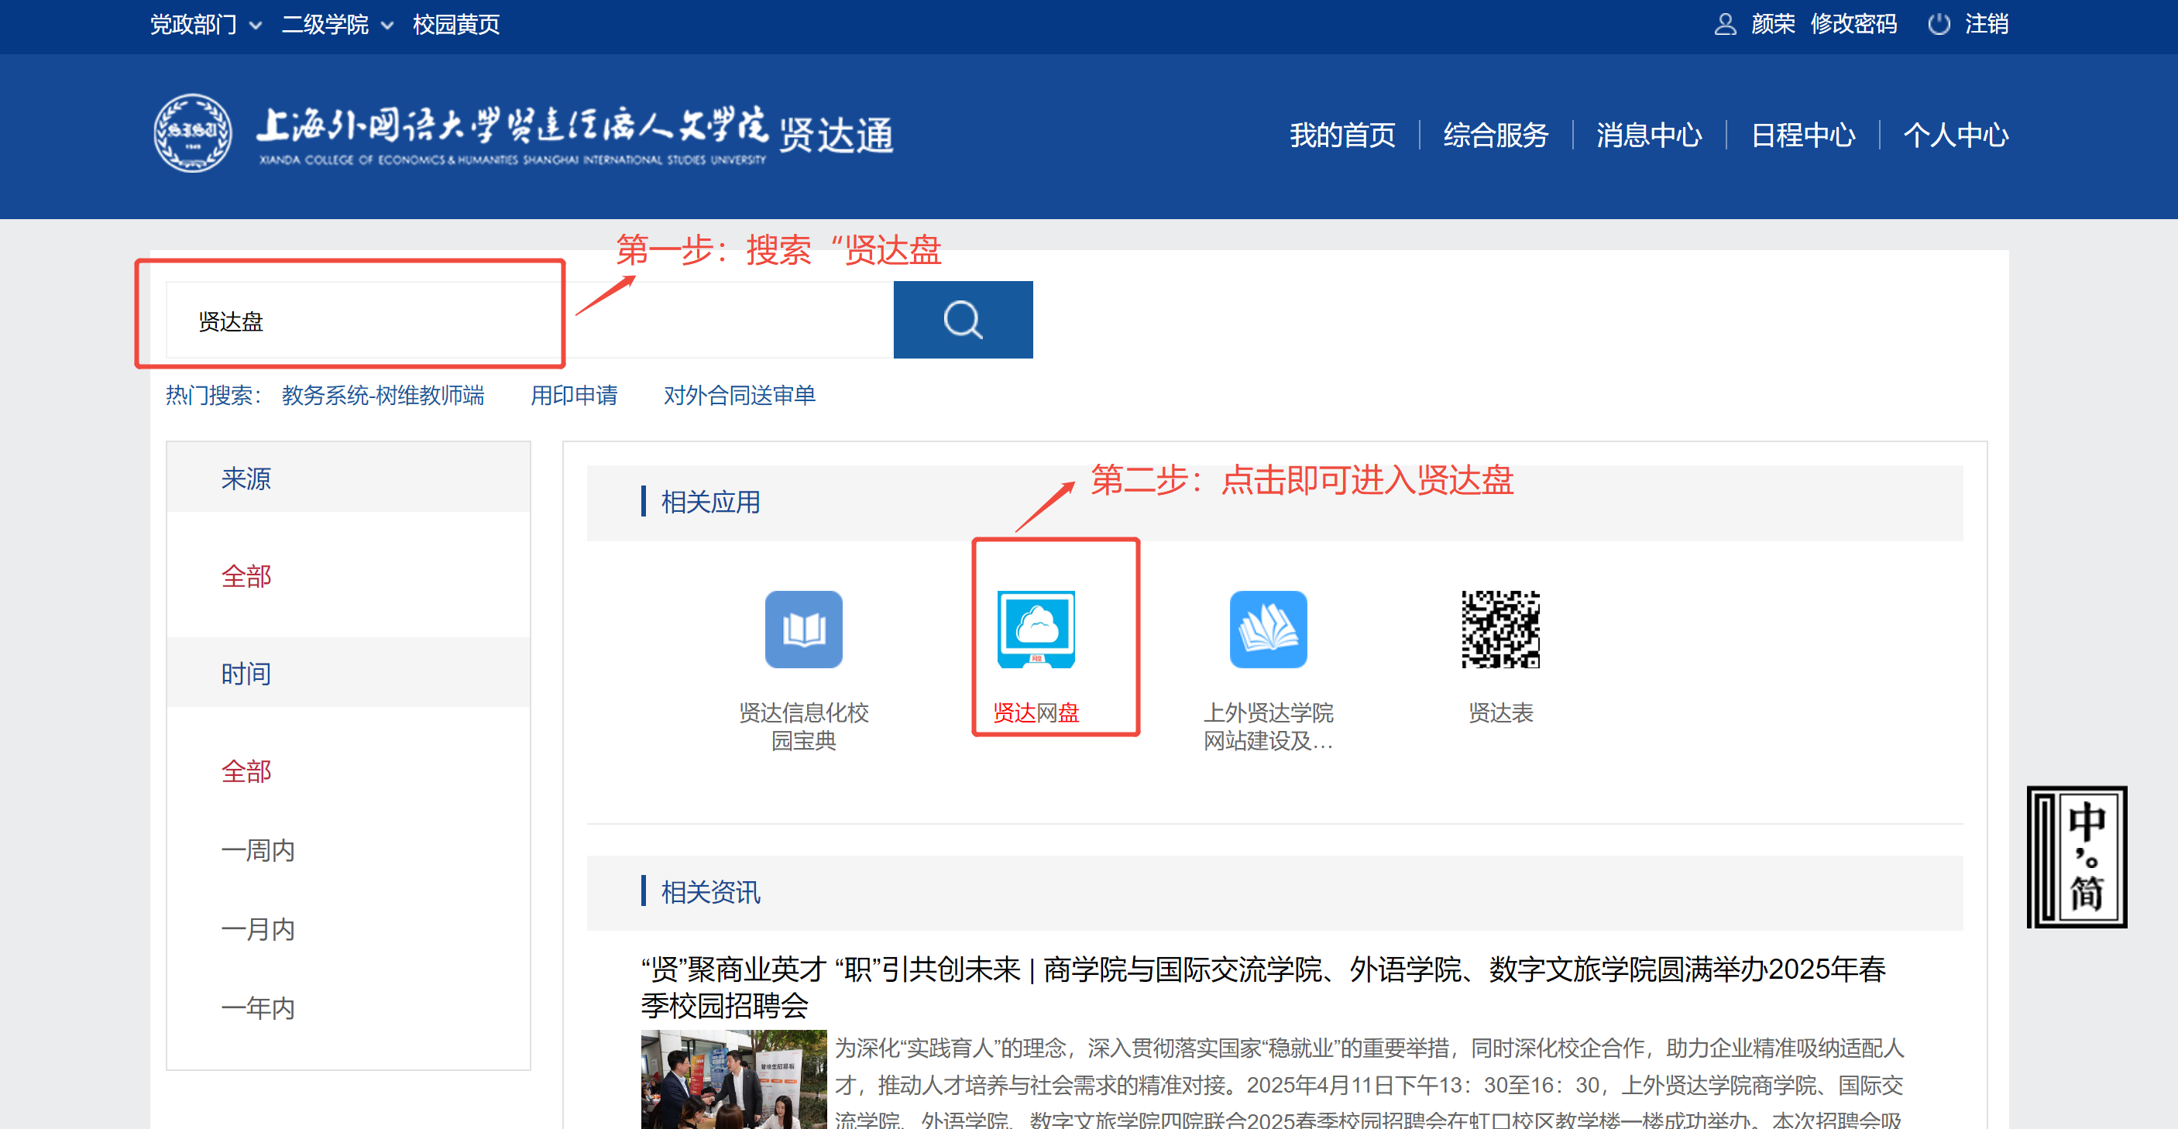Select hot search 用印申请
2178x1129 pixels.
[x=574, y=396]
